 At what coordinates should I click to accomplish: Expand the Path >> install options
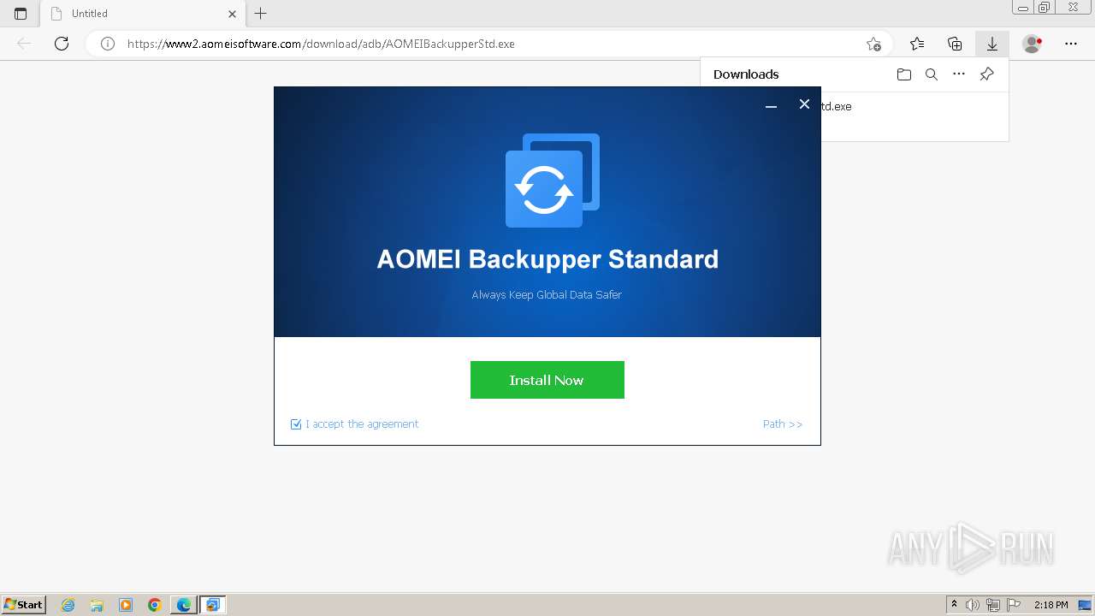(783, 424)
